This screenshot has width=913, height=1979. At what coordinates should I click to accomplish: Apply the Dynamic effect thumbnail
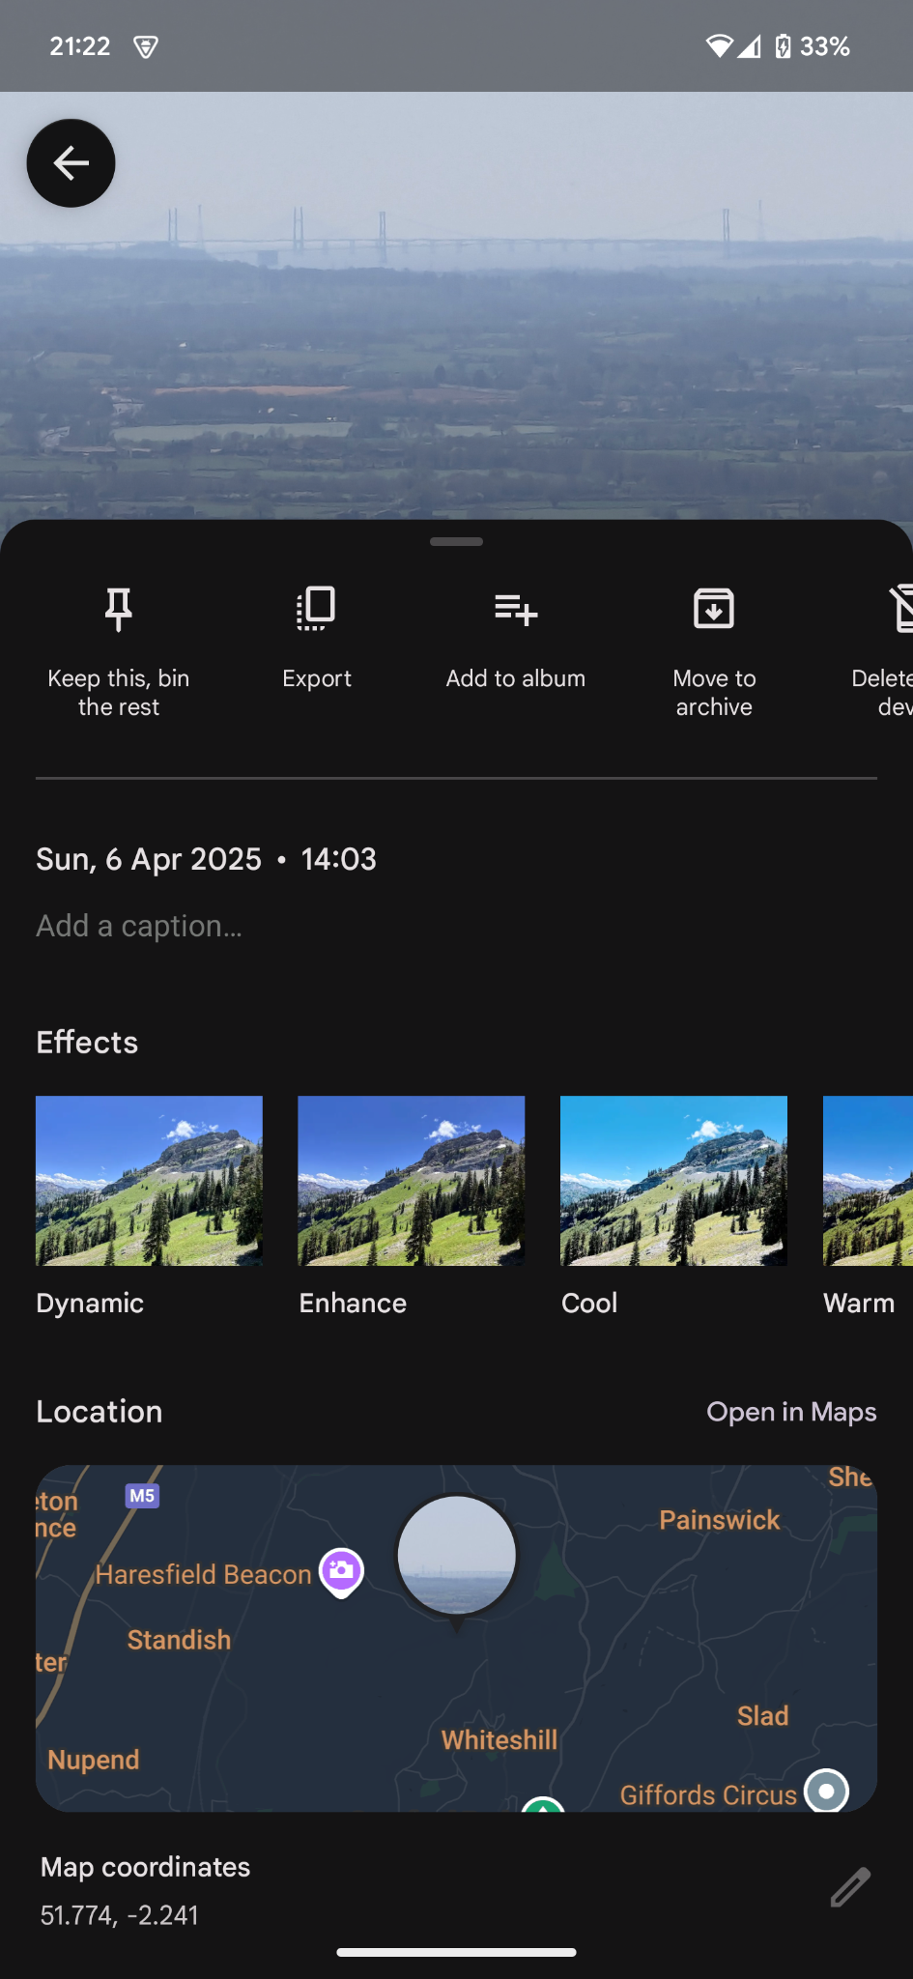149,1181
